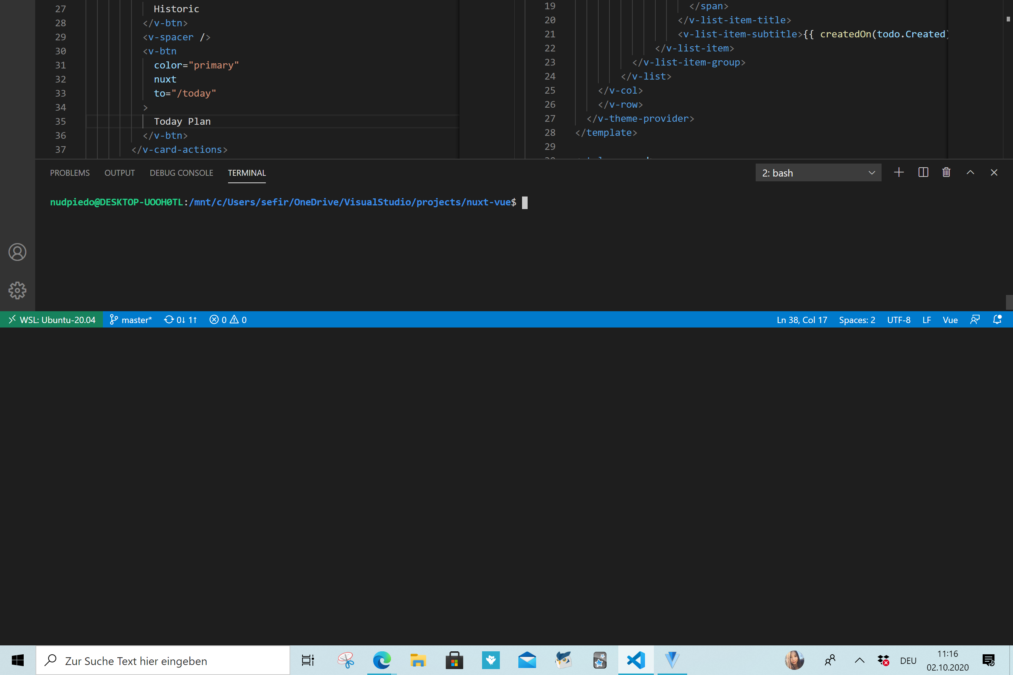This screenshot has height=675, width=1013.
Task: Toggle the panel maximize chevron
Action: click(x=970, y=172)
